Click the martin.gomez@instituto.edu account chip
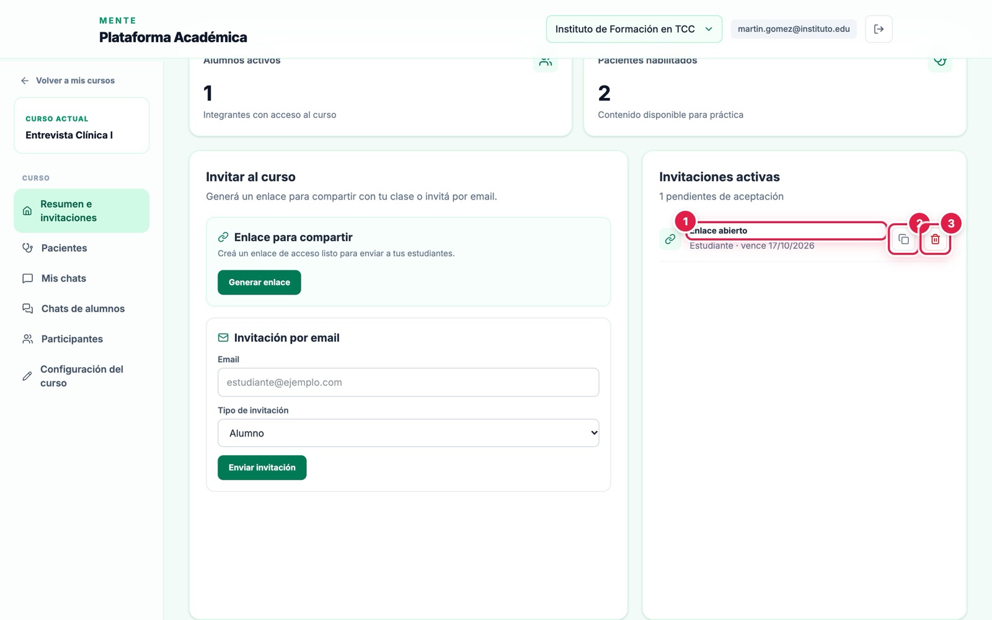 tap(794, 29)
